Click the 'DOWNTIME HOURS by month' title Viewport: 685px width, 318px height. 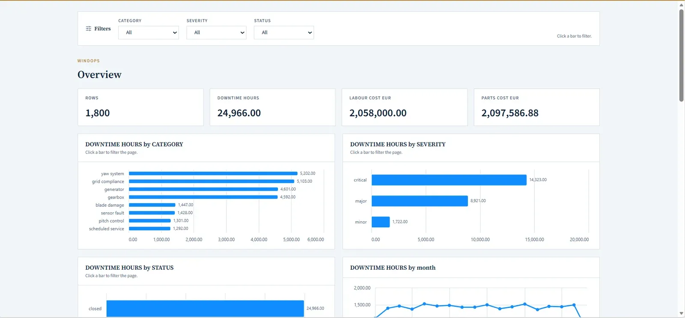tap(393, 267)
